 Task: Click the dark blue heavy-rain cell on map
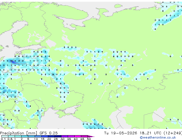(x=13, y=62)
